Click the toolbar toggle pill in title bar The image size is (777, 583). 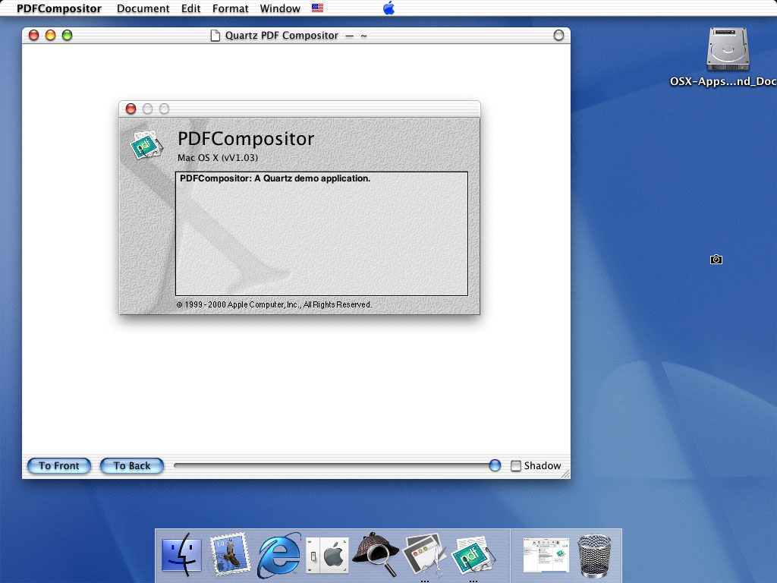tap(558, 35)
